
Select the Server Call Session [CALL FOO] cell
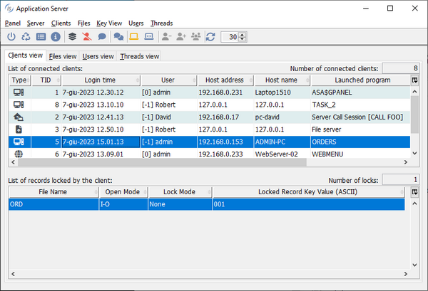(x=360, y=117)
